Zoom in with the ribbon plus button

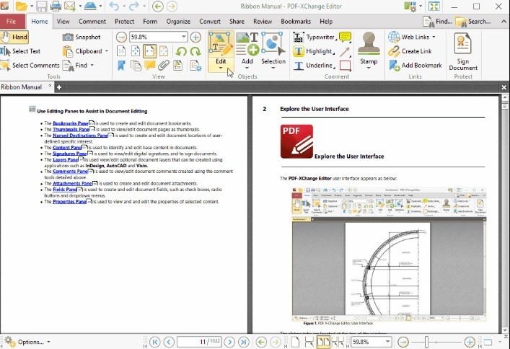coord(195,37)
